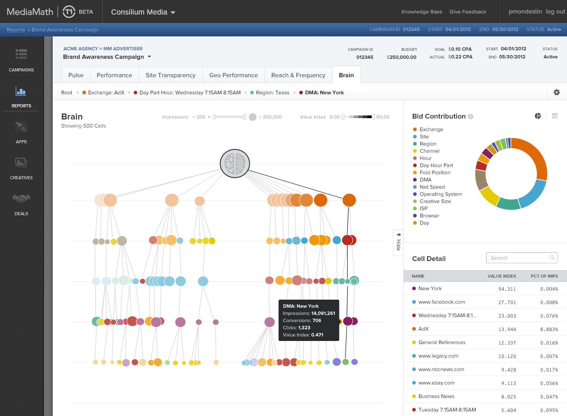The width and height of the screenshot is (567, 416).
Task: Click the Brain root node icon
Action: click(x=234, y=163)
